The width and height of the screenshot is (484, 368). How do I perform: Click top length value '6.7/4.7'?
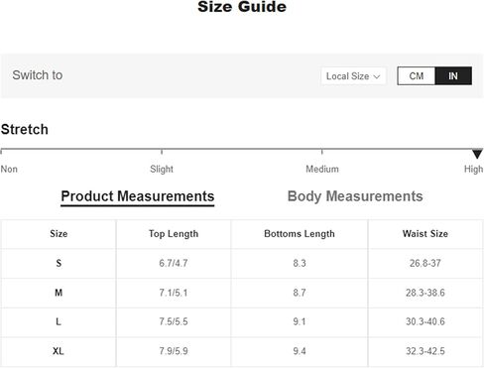174,263
